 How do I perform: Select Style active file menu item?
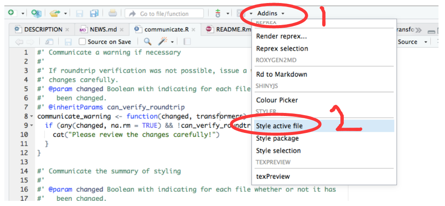pyautogui.click(x=279, y=126)
